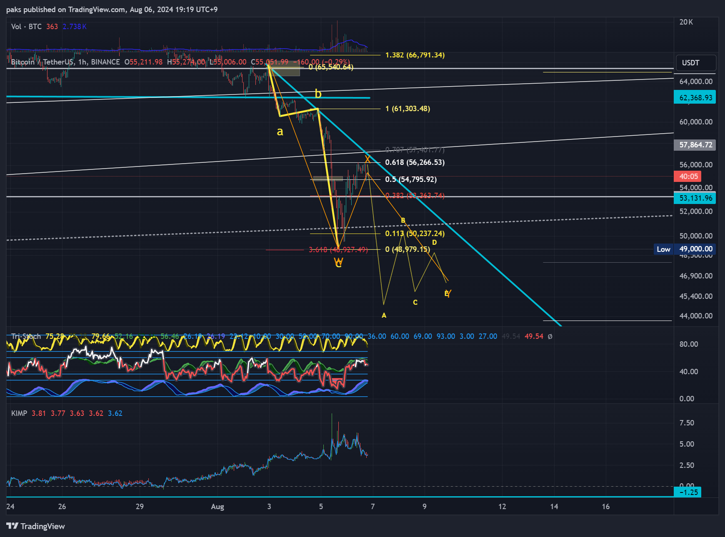Screen dimensions: 725x537
Task: Select the 3.81 KIMP legend value
Action: click(39, 413)
